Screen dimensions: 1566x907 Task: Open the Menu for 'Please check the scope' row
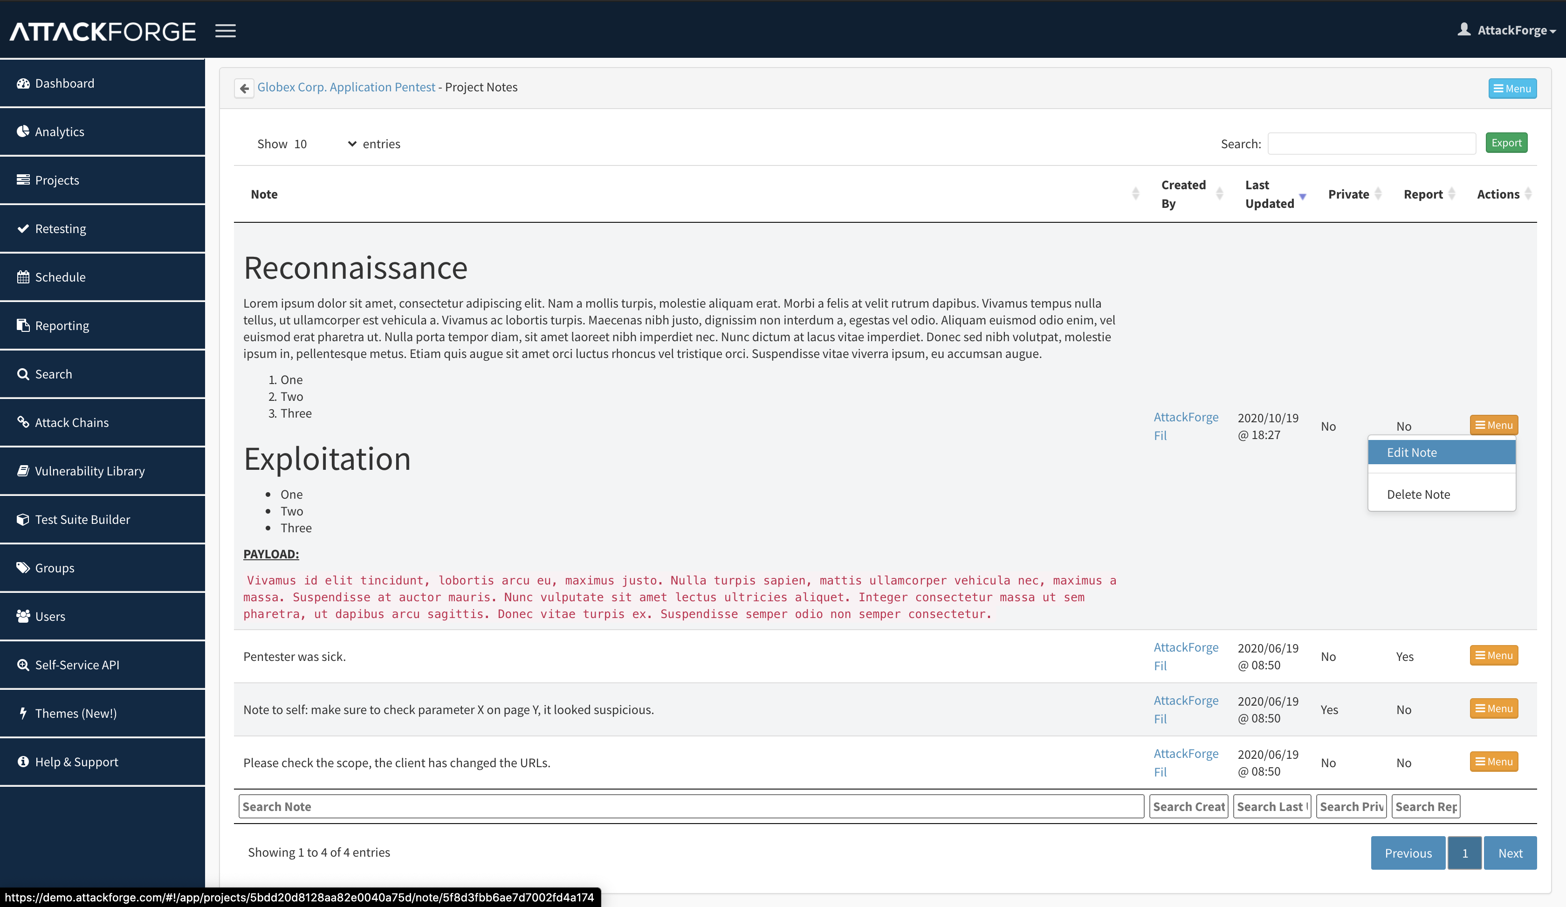pyautogui.click(x=1494, y=762)
